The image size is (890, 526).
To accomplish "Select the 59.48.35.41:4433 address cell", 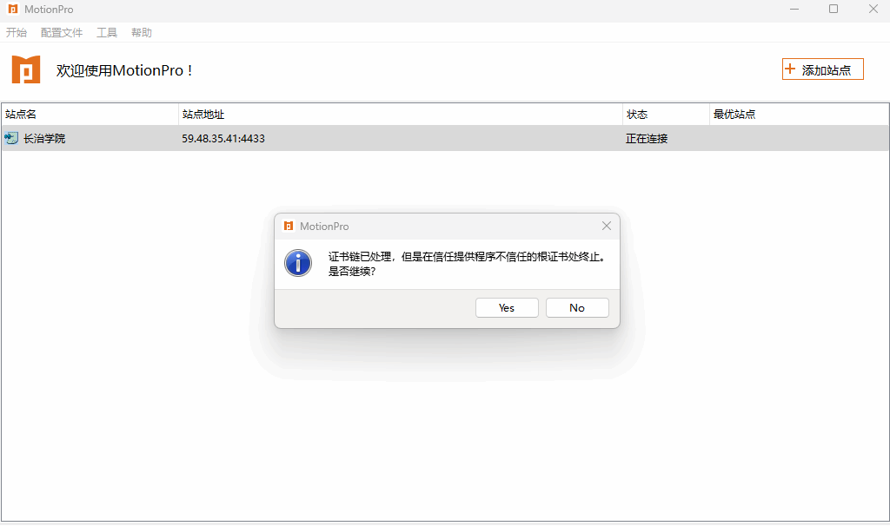I will point(223,139).
